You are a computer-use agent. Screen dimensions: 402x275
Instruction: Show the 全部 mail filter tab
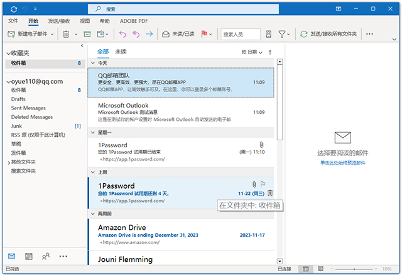tap(103, 52)
